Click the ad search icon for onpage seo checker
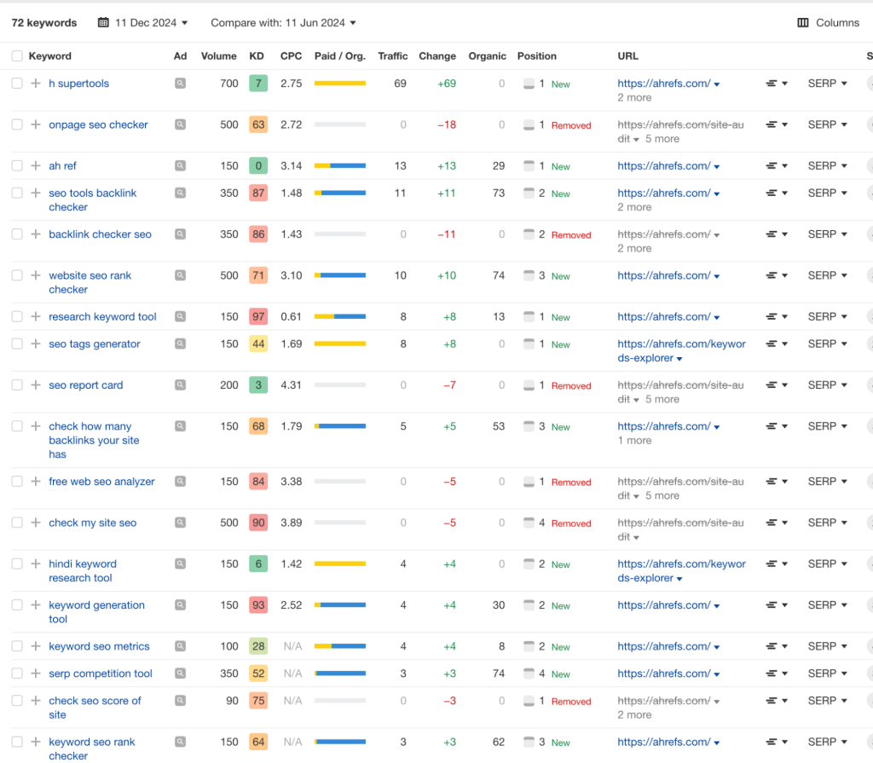The height and width of the screenshot is (763, 873). coord(180,124)
